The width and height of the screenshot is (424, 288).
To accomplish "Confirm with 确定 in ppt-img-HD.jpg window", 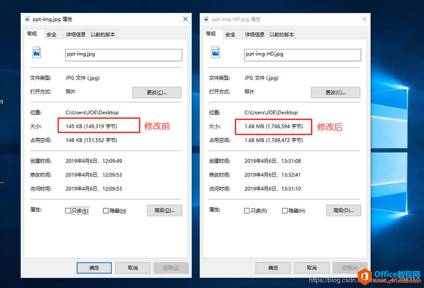I will click(x=273, y=268).
